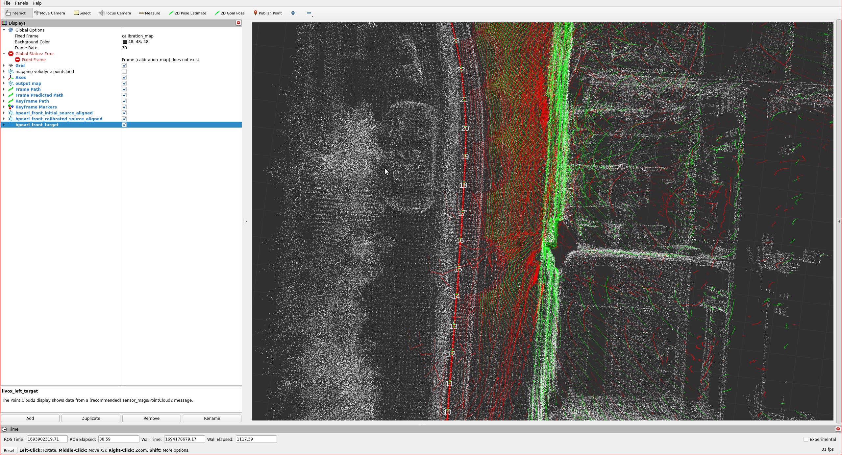The height and width of the screenshot is (455, 842).
Task: Open the Background Color swatch
Action: pyautogui.click(x=125, y=42)
